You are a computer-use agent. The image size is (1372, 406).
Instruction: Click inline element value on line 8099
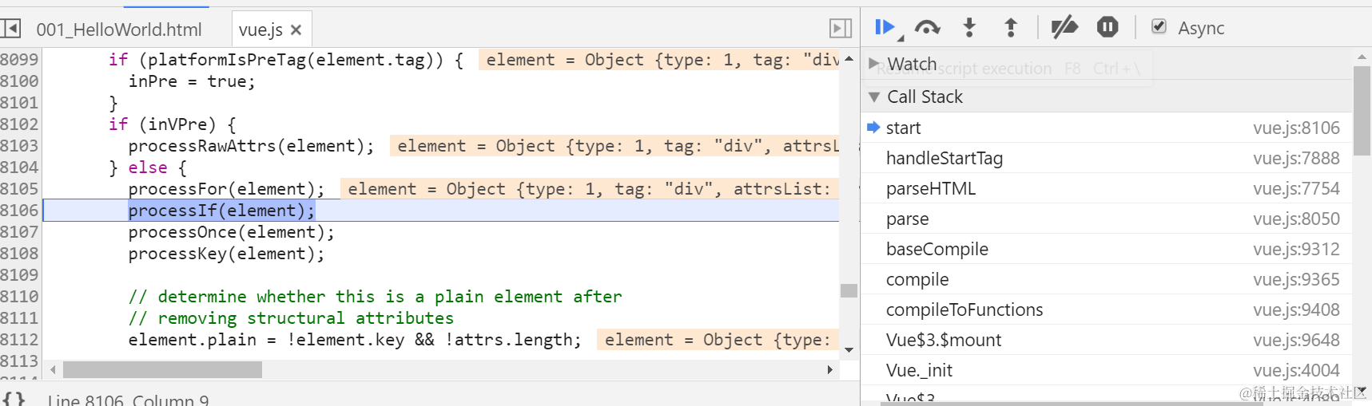point(659,60)
